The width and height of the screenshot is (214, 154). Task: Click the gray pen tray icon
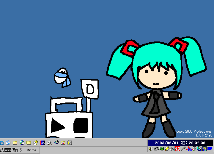[x=183, y=149]
